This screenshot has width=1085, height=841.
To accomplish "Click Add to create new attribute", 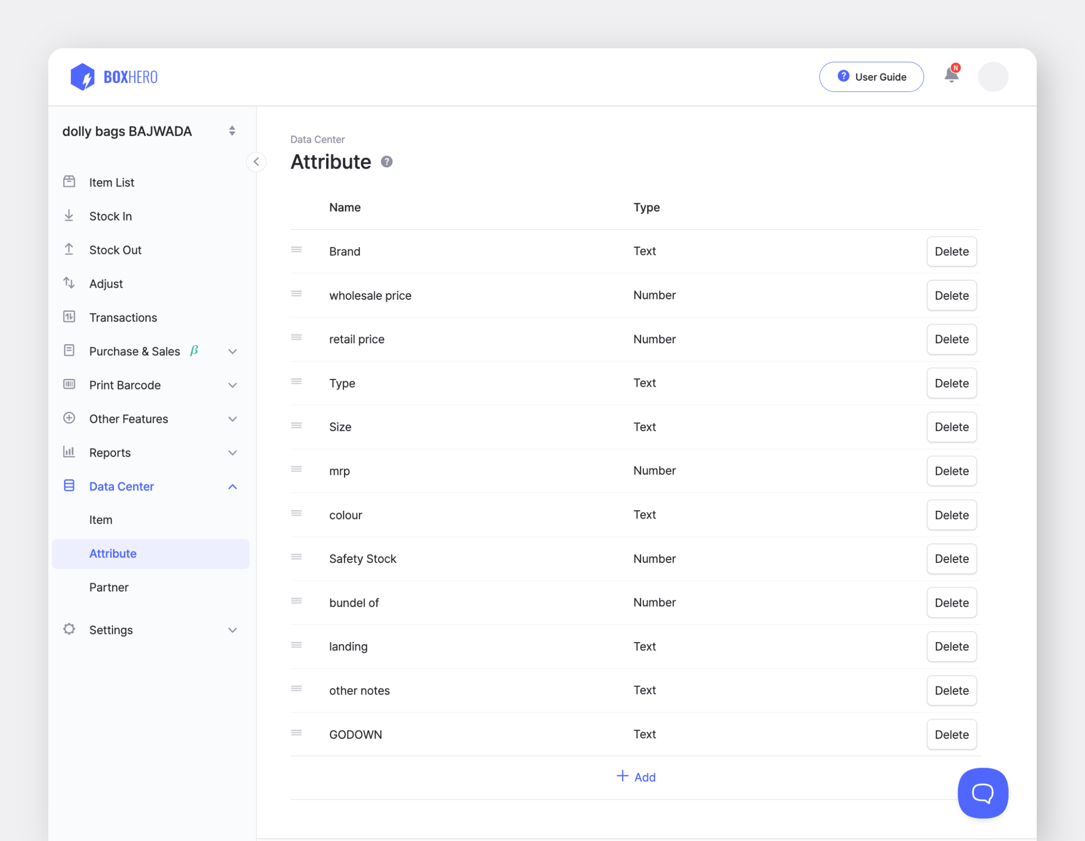I will pos(636,777).
